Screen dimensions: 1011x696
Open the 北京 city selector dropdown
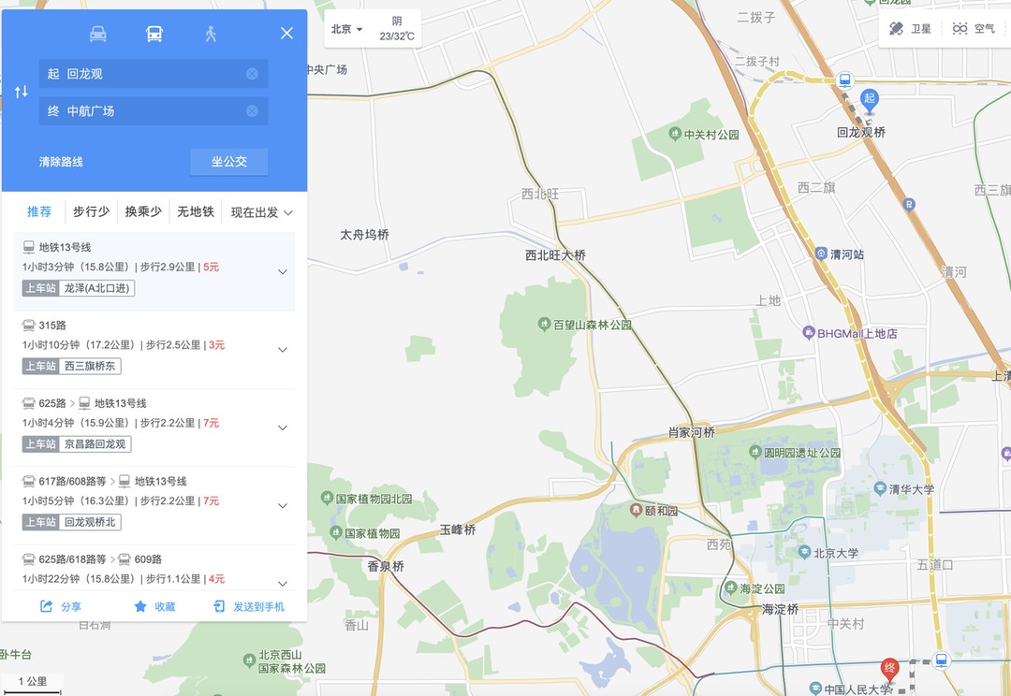pos(347,29)
